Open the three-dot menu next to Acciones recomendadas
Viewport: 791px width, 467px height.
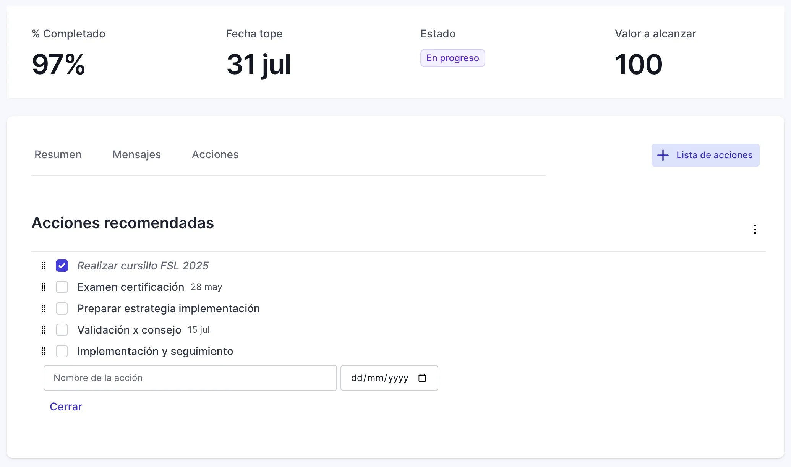(x=755, y=229)
